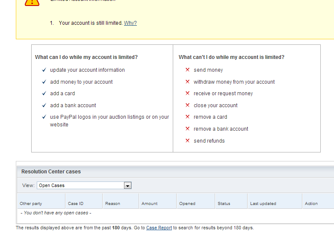Click red X next to remove a card
Image resolution: width=334 pixels, height=237 pixels.
187,117
